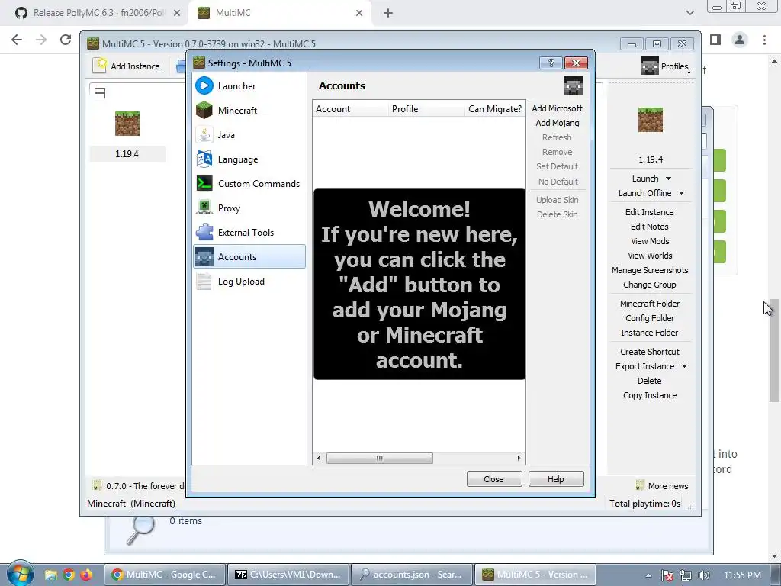Open Windows Explorer from taskbar
The image size is (781, 586).
pyautogui.click(x=51, y=575)
